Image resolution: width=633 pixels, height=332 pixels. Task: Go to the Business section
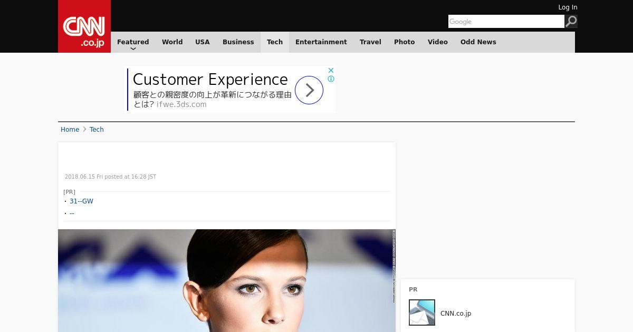click(x=238, y=42)
